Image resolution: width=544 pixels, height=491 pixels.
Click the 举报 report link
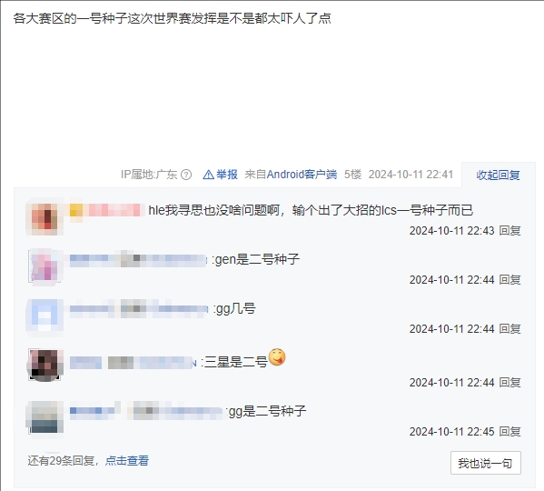(x=227, y=175)
